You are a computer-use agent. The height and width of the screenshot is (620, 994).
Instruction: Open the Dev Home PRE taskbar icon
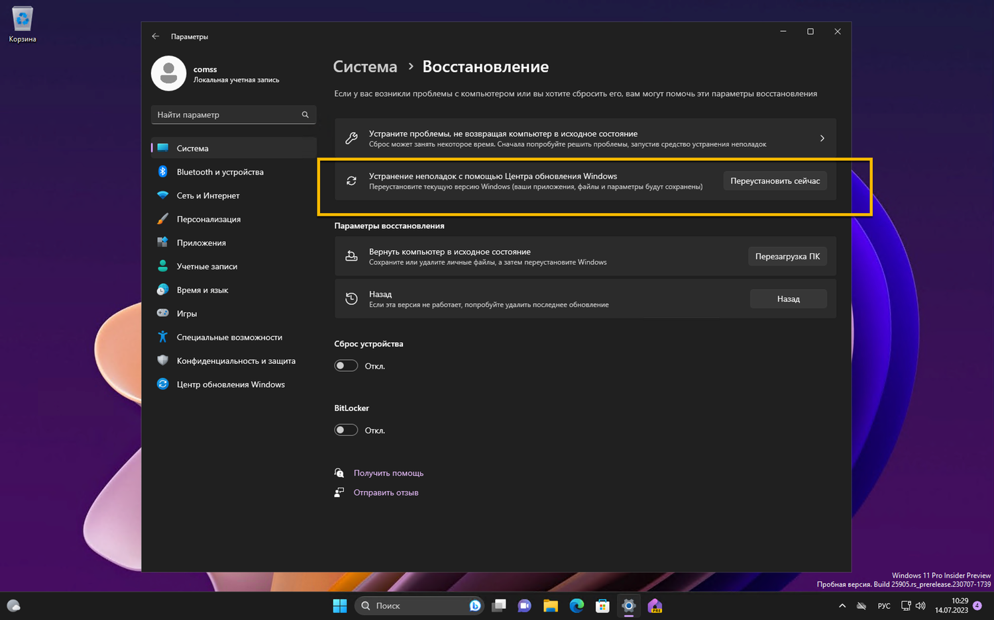(655, 605)
